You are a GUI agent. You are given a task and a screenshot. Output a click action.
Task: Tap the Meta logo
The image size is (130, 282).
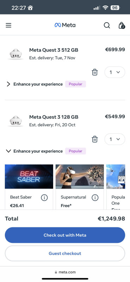pos(65,25)
